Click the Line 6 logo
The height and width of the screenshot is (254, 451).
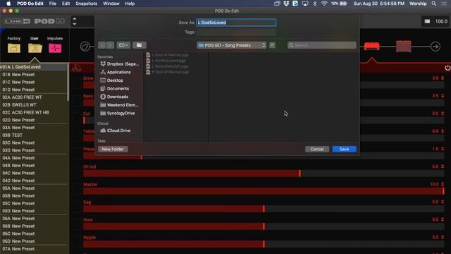17,21
